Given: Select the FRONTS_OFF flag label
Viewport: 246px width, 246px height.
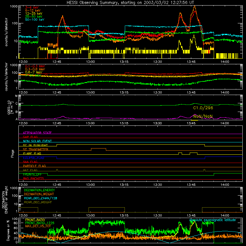Looking at the screenshot, I should click(32, 174).
